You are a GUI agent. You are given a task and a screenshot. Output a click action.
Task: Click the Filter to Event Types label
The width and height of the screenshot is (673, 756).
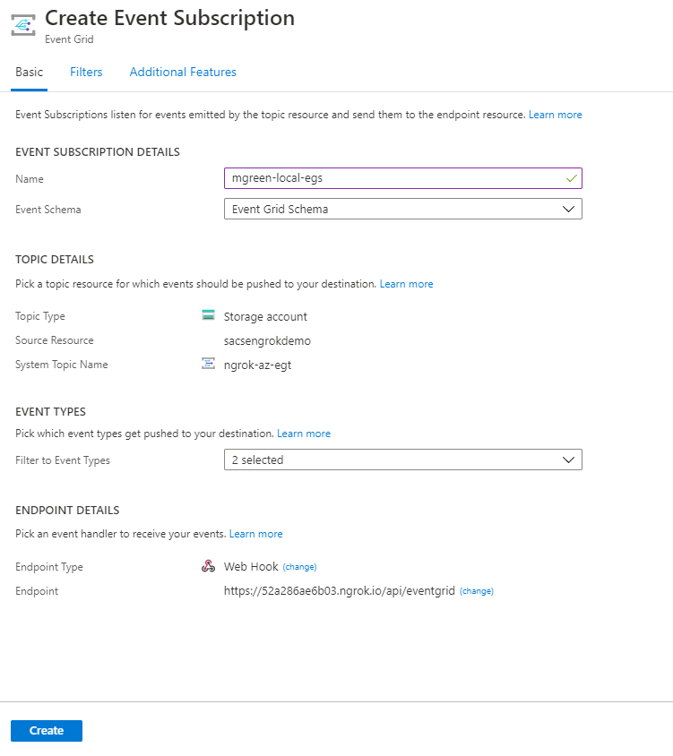click(63, 460)
